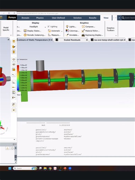Click the bottom icon with center dot
135x180 pixels.
coord(14,110)
